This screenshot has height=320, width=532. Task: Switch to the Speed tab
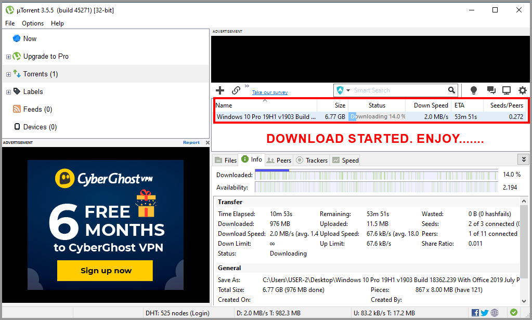tap(345, 161)
